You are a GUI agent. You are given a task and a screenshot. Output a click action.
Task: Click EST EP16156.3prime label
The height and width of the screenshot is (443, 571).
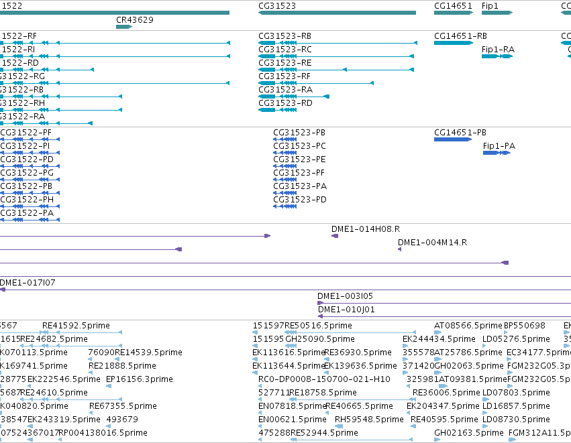(139, 380)
